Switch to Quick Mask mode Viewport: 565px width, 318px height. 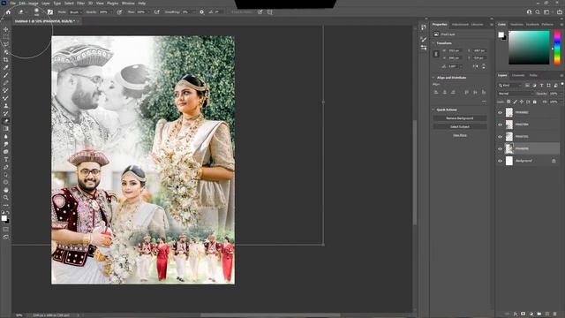pyautogui.click(x=6, y=229)
